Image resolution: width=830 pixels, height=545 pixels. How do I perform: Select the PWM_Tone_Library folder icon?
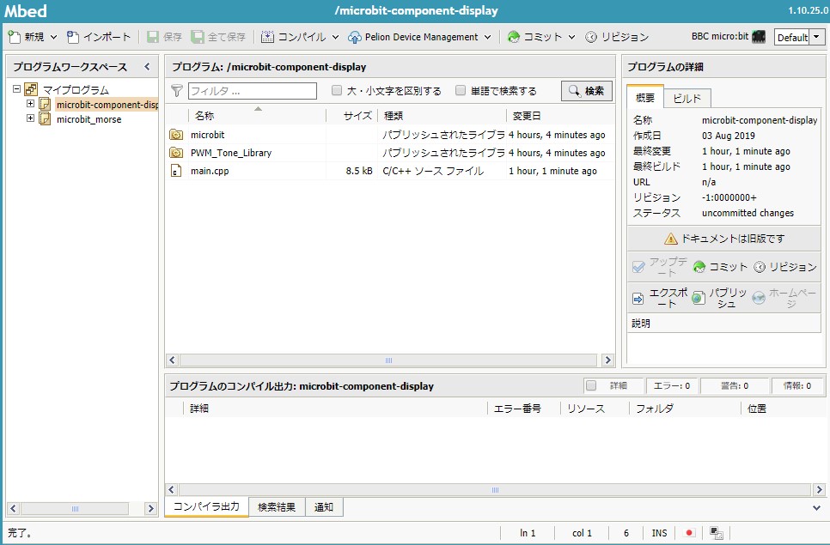point(176,153)
